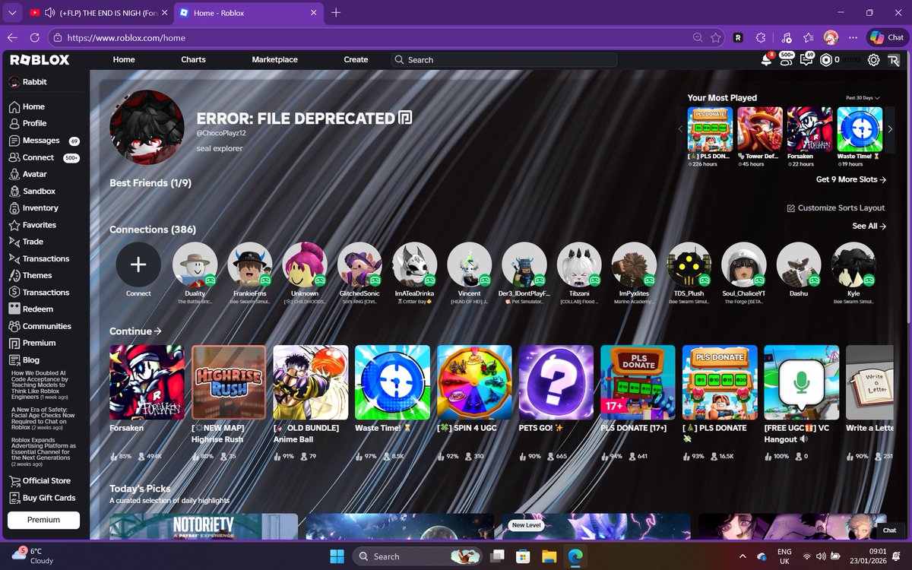Open Trade in the left sidebar

click(x=33, y=242)
